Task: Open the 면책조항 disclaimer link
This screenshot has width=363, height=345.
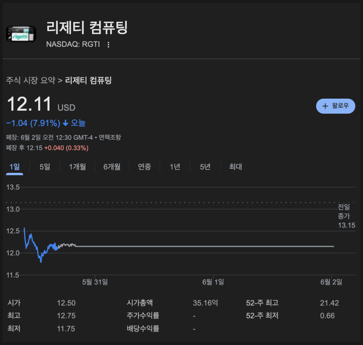Action: [x=110, y=138]
